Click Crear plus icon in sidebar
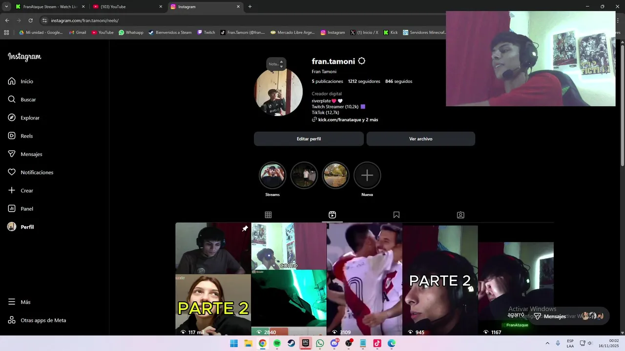Screen dimensions: 625x351 point(12,191)
